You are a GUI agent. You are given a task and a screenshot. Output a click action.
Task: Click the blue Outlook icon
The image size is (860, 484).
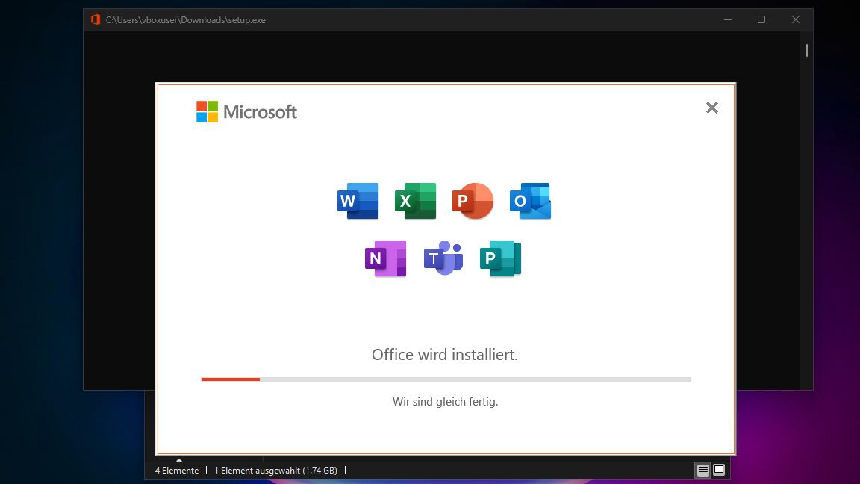point(530,201)
